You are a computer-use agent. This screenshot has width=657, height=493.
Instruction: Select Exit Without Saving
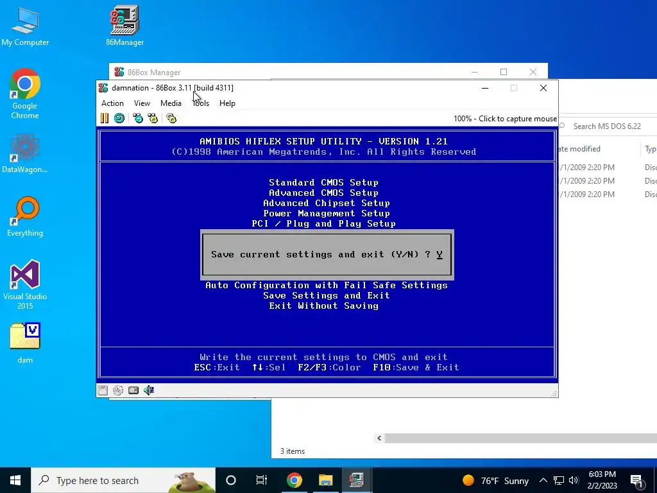click(x=323, y=306)
